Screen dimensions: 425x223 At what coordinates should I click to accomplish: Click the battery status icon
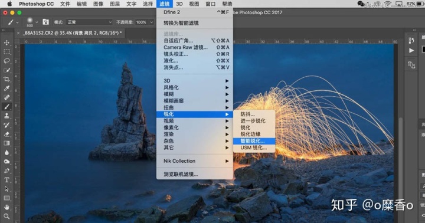pos(420,4)
